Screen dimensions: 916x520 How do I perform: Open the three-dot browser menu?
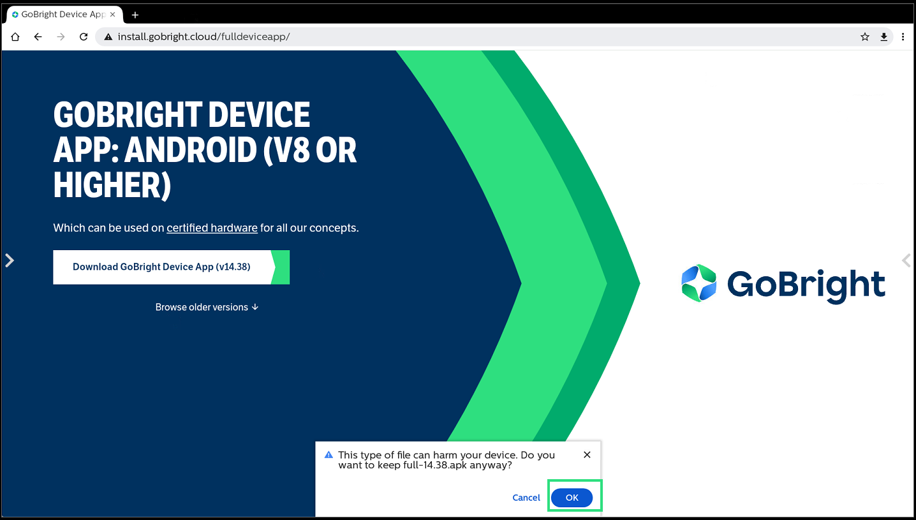[x=903, y=37]
